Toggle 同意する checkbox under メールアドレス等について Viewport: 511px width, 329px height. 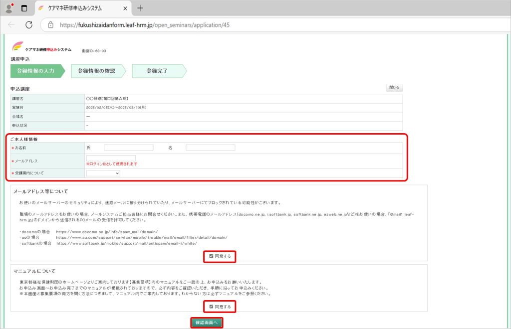212,256
